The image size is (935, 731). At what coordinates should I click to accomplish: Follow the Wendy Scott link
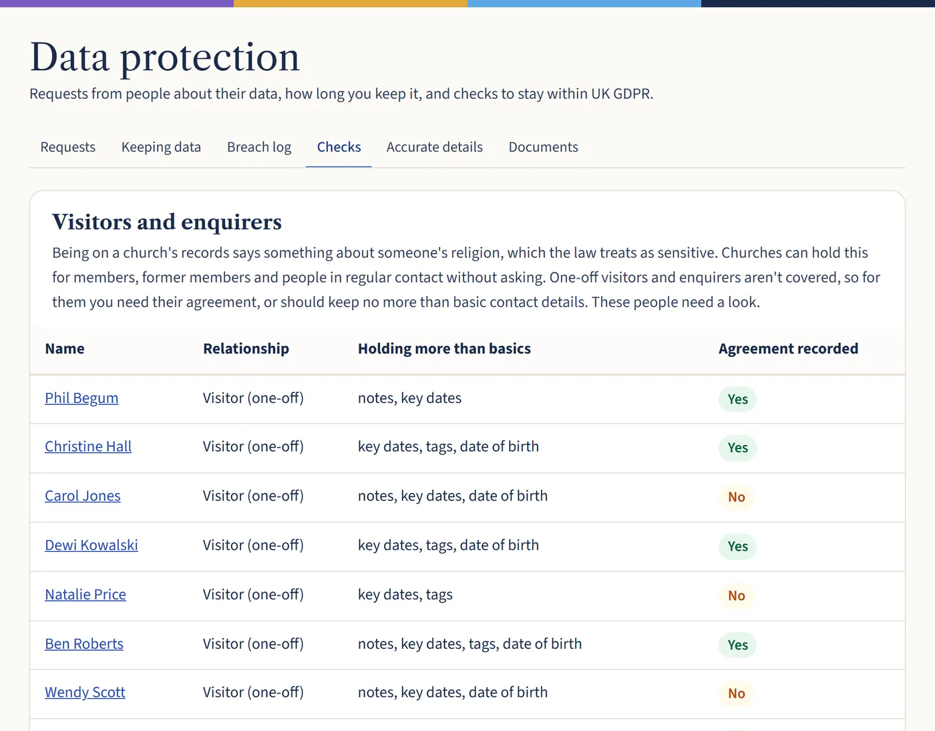(x=85, y=693)
